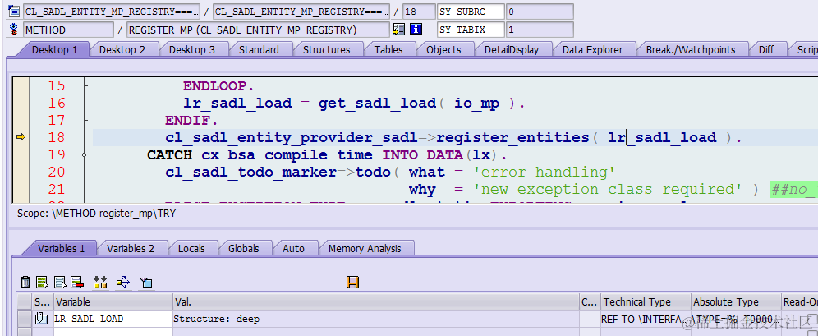
Task: Click the Val. column header
Action: click(x=375, y=301)
